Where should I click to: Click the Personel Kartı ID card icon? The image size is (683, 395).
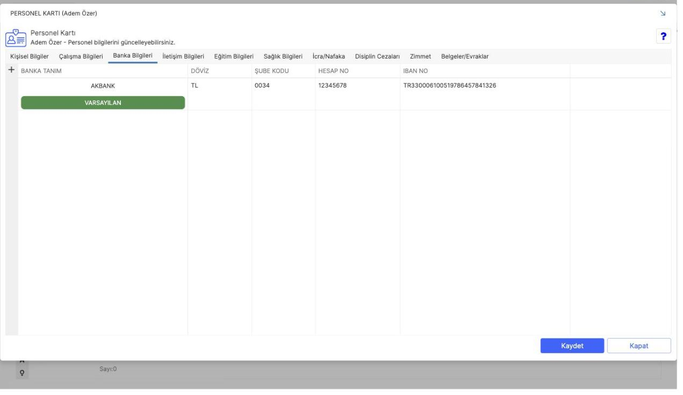point(15,38)
